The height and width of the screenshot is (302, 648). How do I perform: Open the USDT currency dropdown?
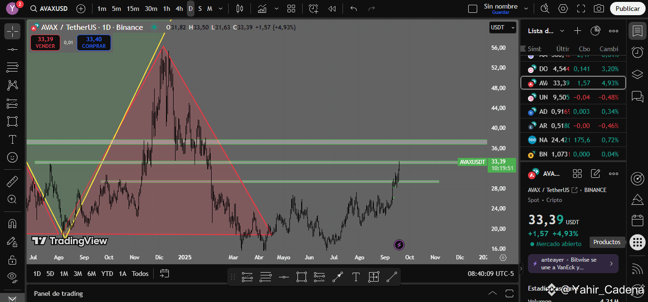click(502, 27)
